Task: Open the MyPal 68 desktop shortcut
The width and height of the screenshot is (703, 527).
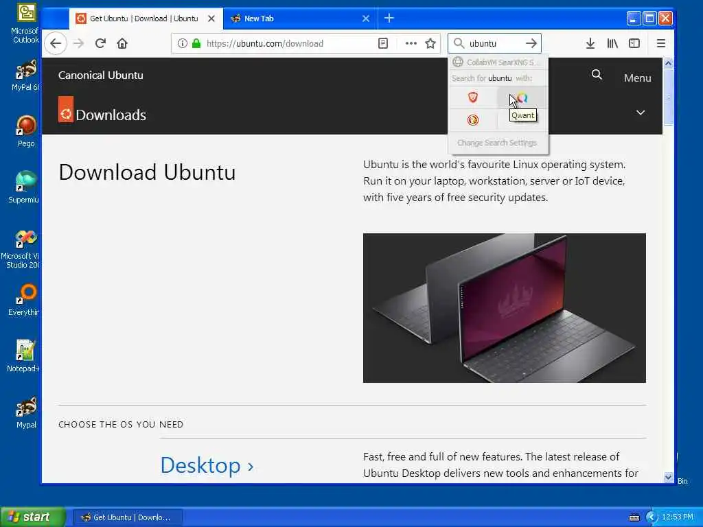Action: pyautogui.click(x=25, y=75)
